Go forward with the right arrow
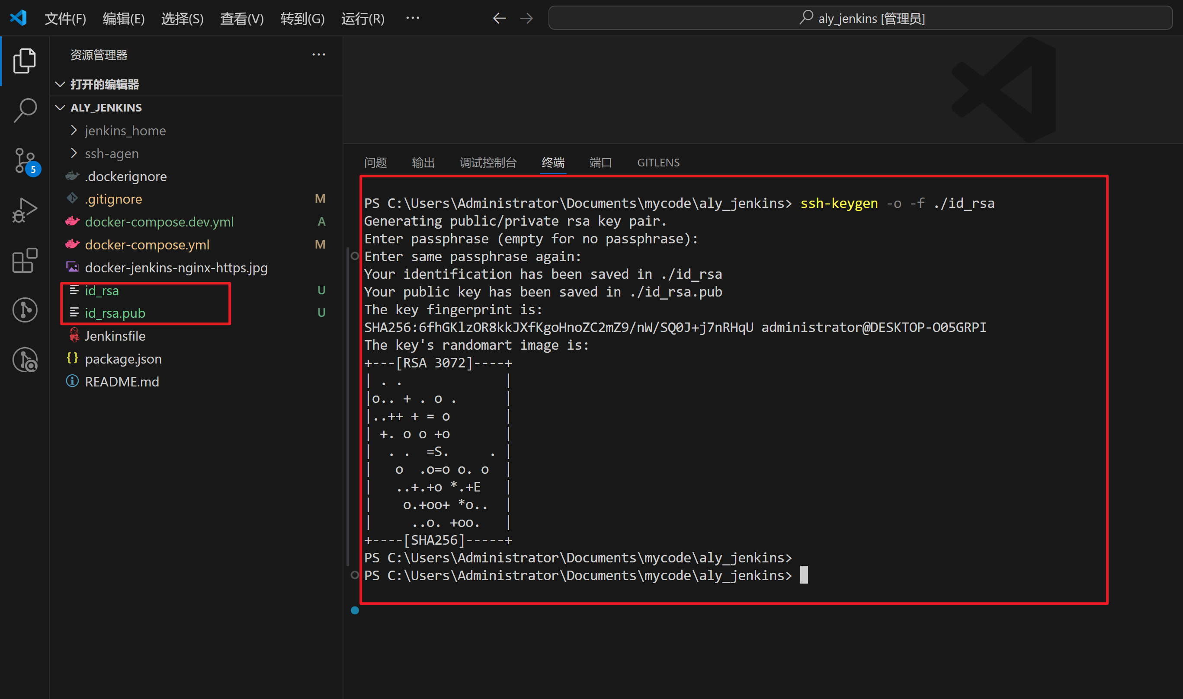The width and height of the screenshot is (1183, 699). coord(526,18)
